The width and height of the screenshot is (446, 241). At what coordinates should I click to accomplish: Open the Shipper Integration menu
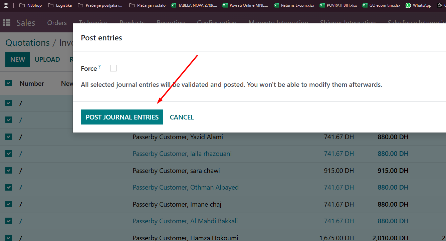coord(348,23)
